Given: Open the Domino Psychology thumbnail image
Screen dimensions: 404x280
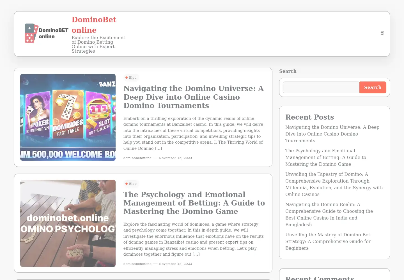Looking at the screenshot, I should click(68, 223).
